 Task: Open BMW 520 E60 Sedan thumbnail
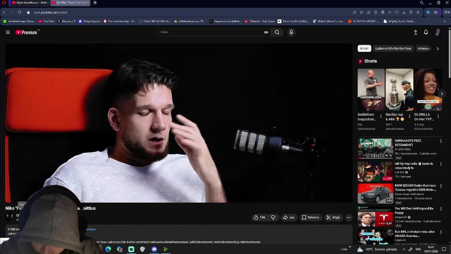point(375,193)
